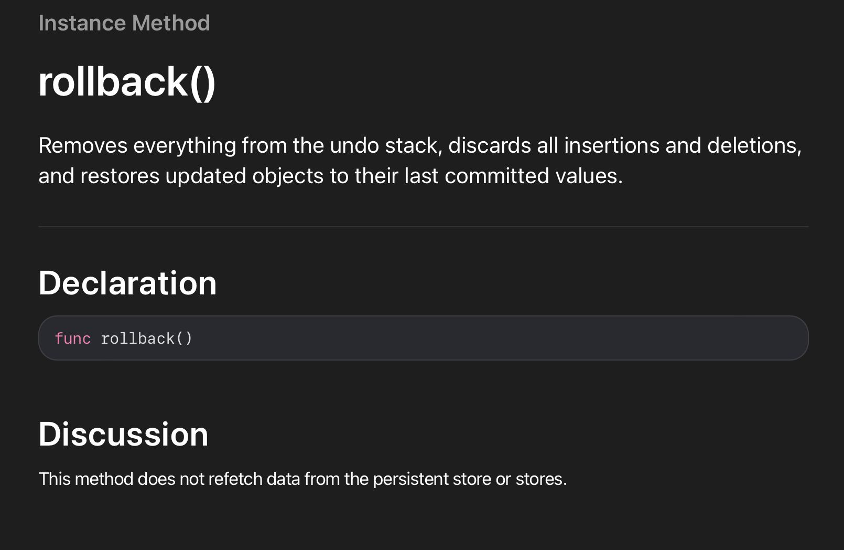
Task: Click the word Removes in the summary
Action: pos(83,146)
